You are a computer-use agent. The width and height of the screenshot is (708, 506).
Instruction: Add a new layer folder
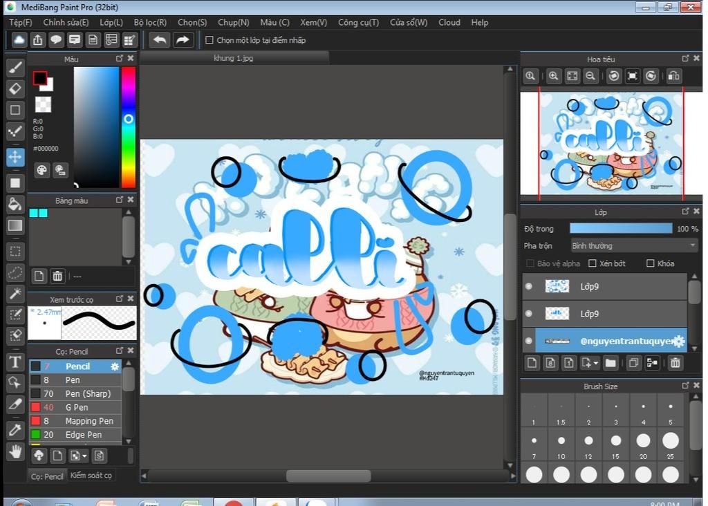click(611, 363)
